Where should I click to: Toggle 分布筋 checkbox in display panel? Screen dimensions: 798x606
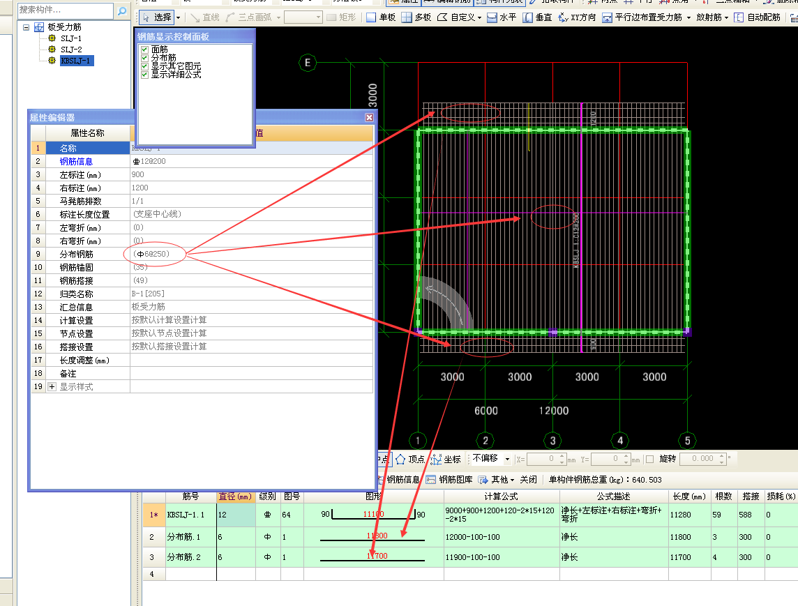[x=144, y=58]
